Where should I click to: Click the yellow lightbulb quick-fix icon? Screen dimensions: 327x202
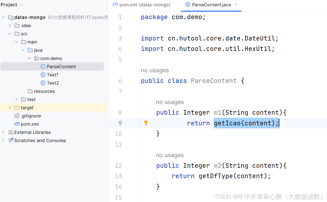tap(146, 123)
